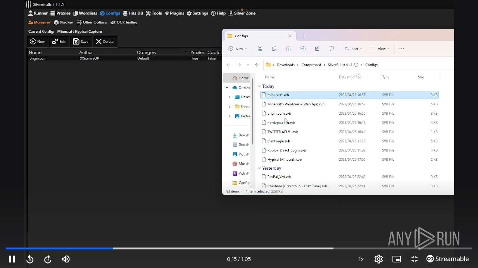Image resolution: width=478 pixels, height=268 pixels.
Task: Select the Manager sub-tab
Action: [x=39, y=22]
